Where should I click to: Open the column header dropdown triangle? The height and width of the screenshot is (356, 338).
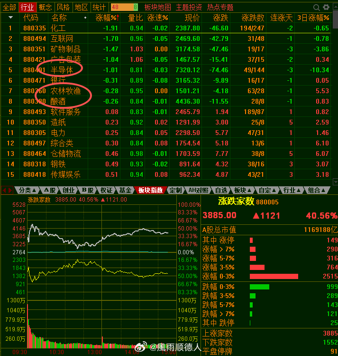coord(10,18)
